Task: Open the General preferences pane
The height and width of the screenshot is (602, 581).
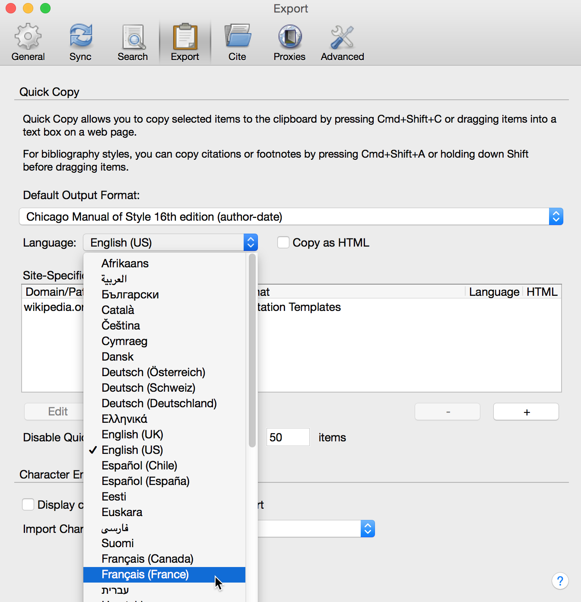Action: (28, 41)
